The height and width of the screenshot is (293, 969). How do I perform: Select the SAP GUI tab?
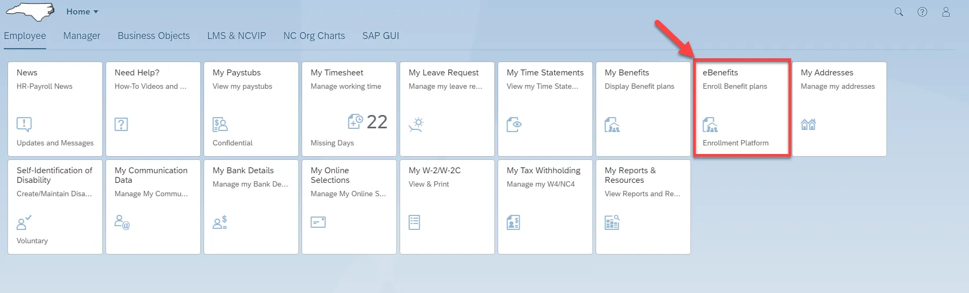(x=380, y=36)
